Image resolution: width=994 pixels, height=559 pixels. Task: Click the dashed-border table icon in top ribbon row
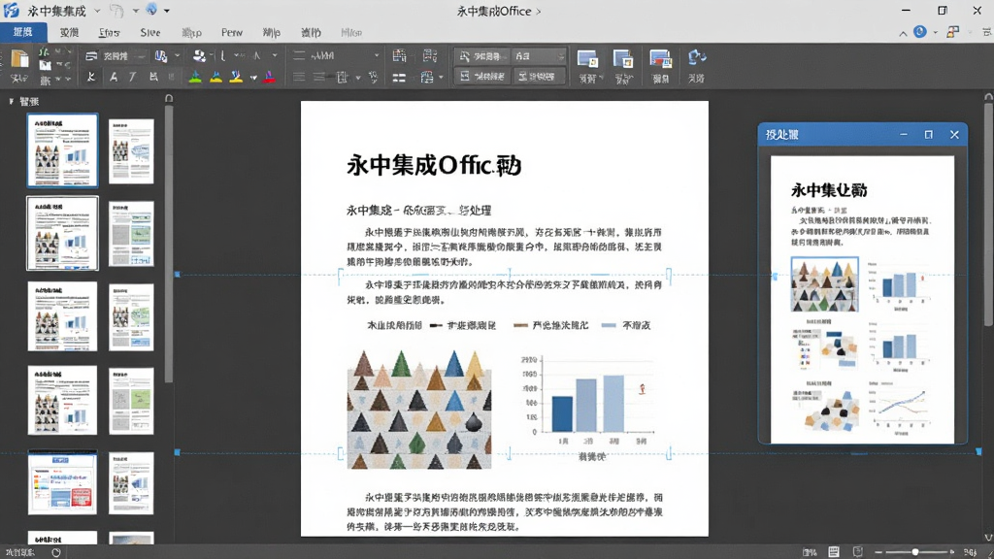pos(430,55)
